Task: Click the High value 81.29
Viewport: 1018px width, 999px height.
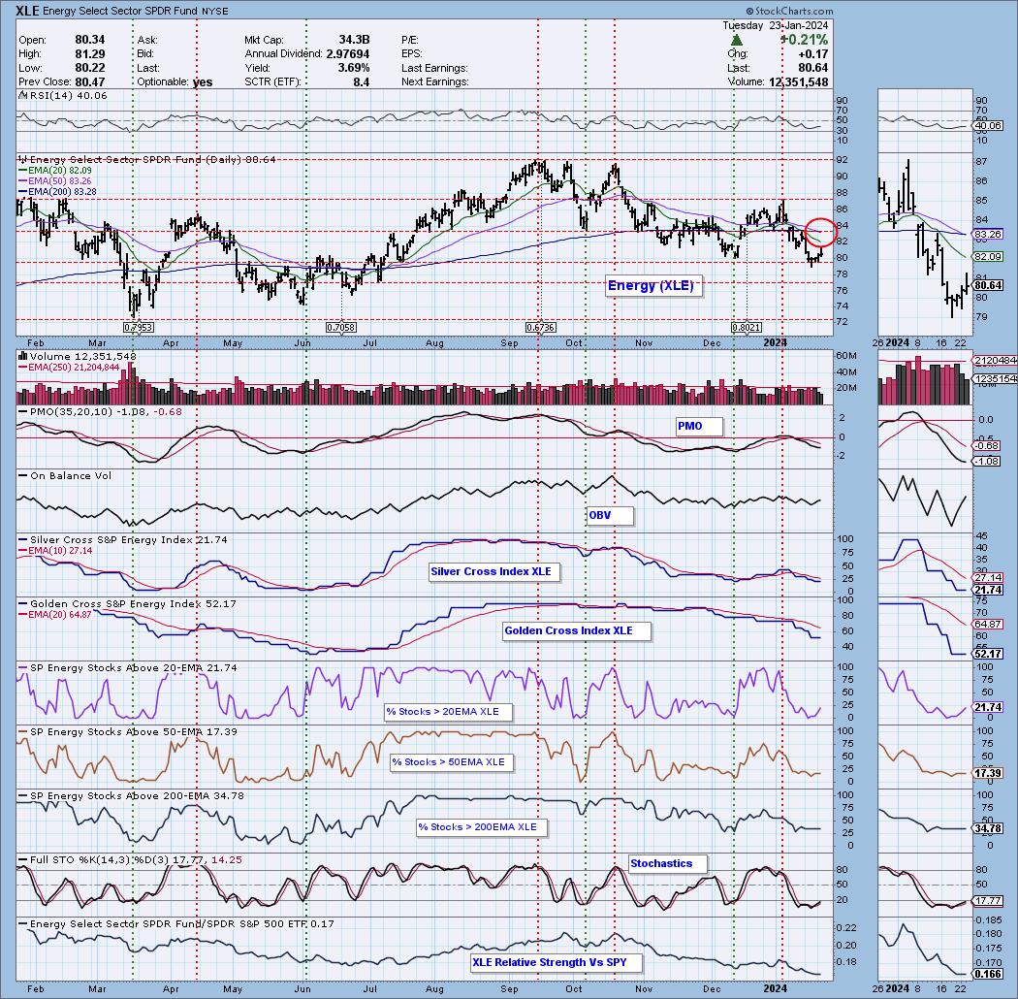Action: click(x=89, y=54)
